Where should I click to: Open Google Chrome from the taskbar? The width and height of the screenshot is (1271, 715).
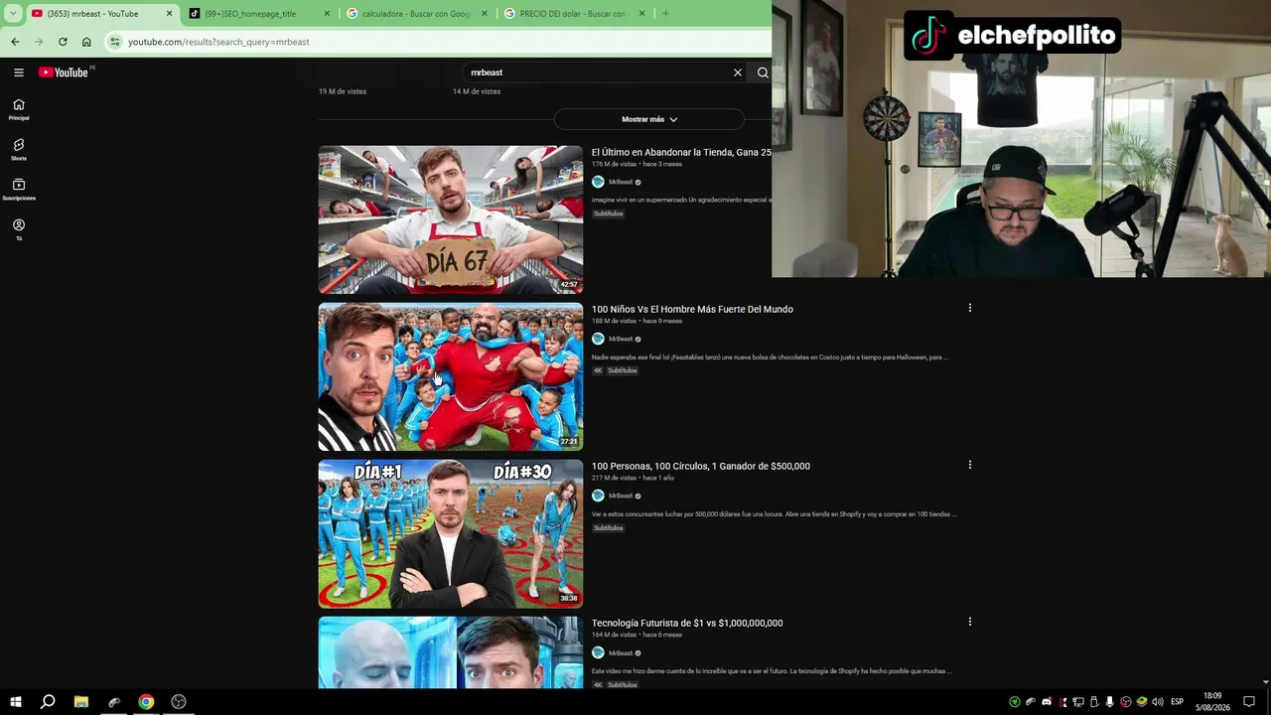146,702
